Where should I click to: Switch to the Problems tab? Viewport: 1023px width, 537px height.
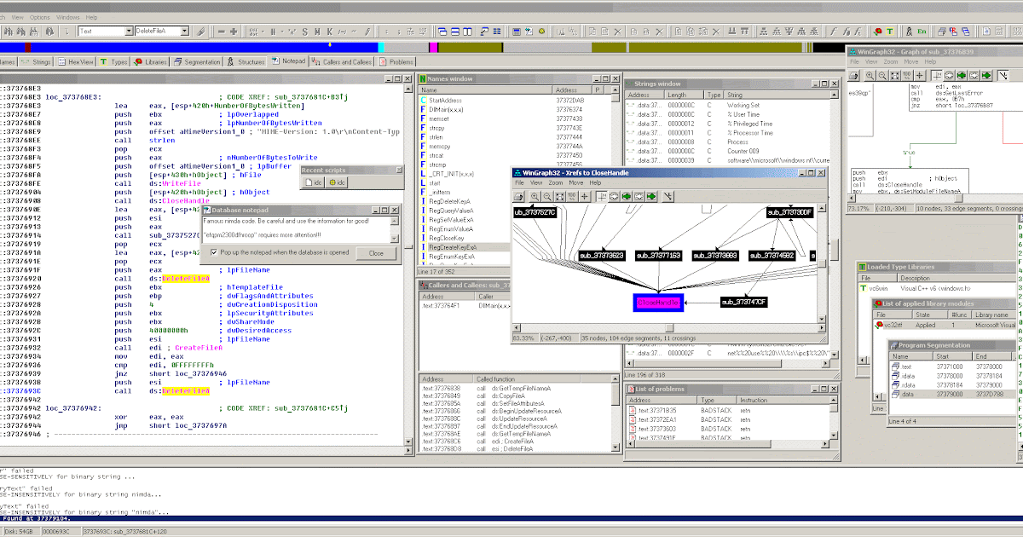396,61
